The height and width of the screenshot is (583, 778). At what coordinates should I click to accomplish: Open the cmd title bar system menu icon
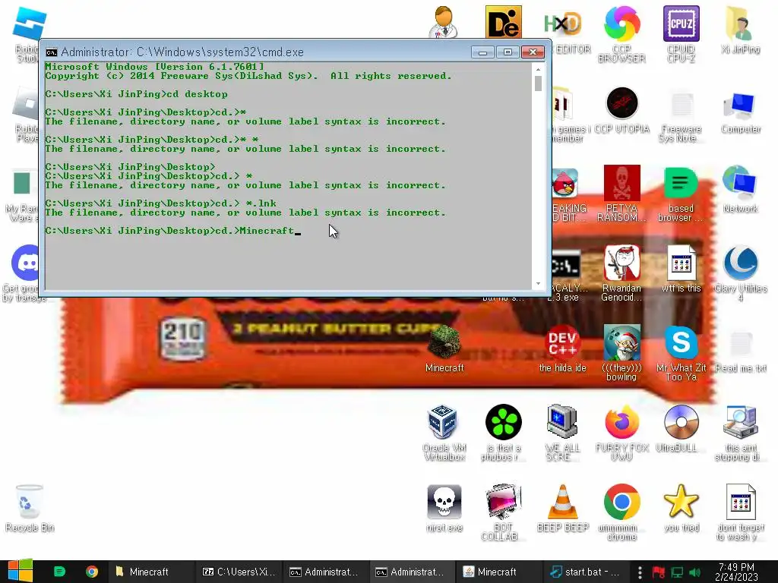tap(51, 52)
